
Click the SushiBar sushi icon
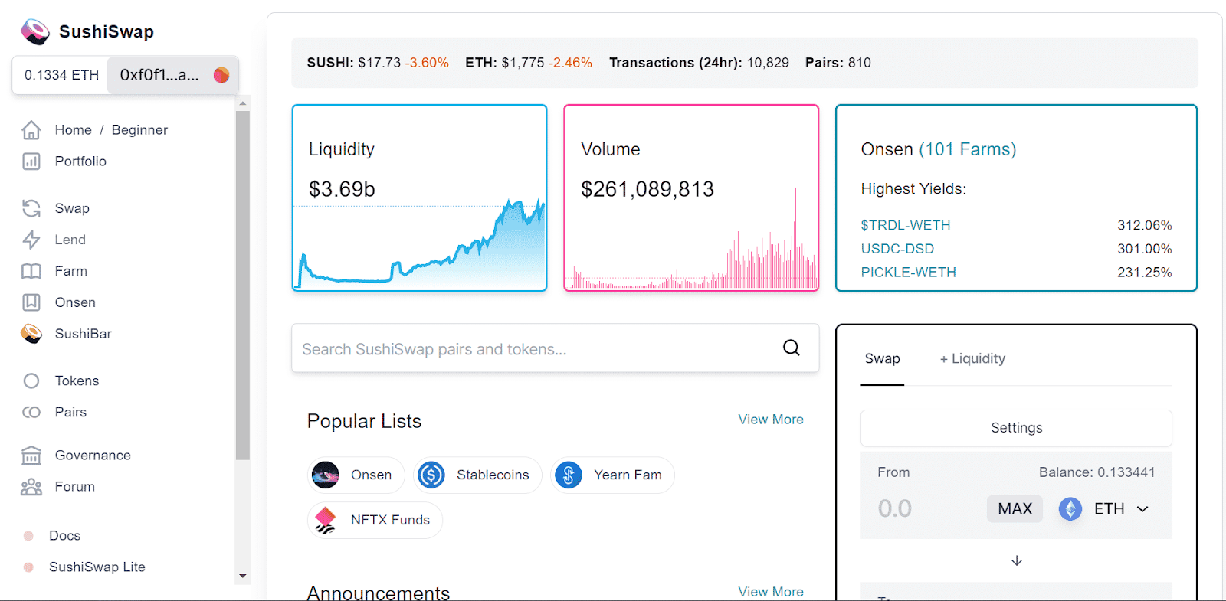click(31, 334)
